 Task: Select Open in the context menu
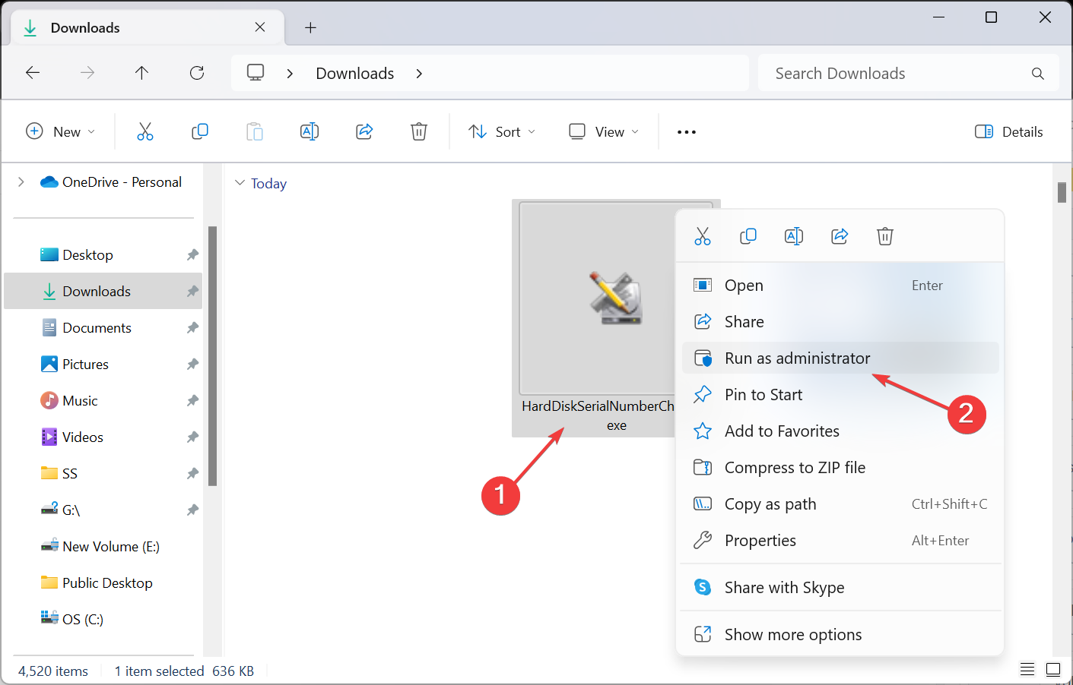tap(840, 286)
